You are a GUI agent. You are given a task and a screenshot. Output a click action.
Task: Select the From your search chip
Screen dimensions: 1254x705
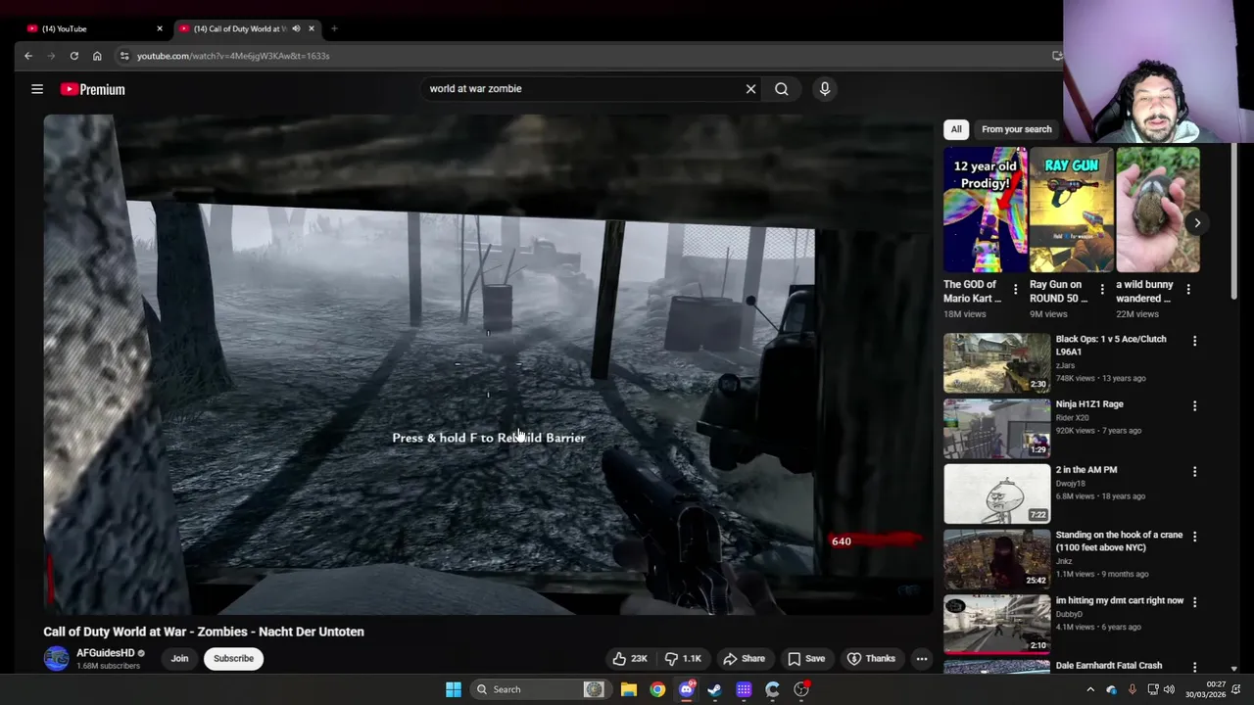click(x=1016, y=129)
